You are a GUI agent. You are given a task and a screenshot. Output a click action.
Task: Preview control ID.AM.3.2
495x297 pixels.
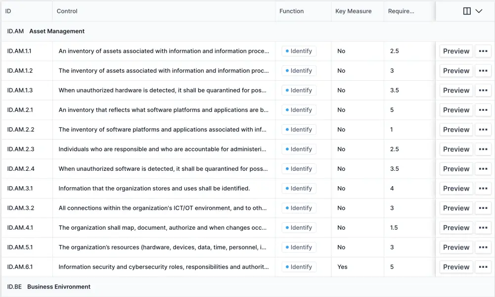(456, 208)
